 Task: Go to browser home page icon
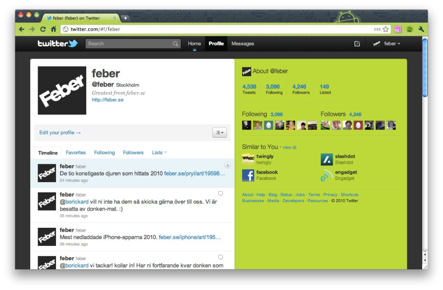click(x=53, y=29)
